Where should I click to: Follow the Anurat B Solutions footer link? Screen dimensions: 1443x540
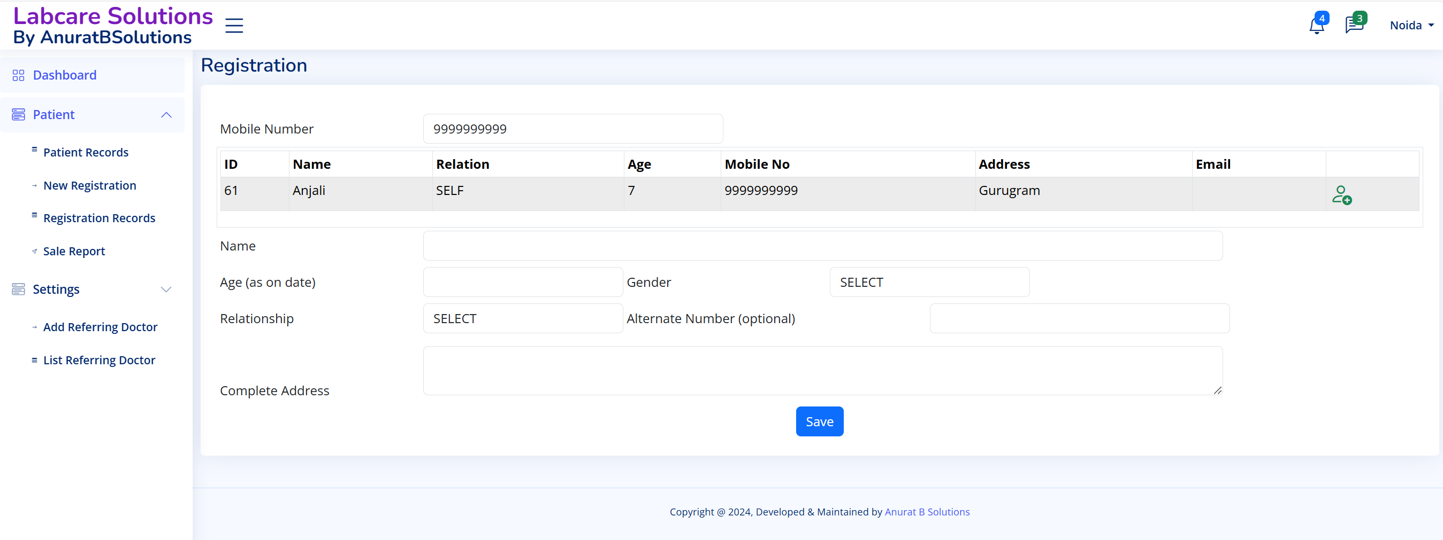(927, 512)
